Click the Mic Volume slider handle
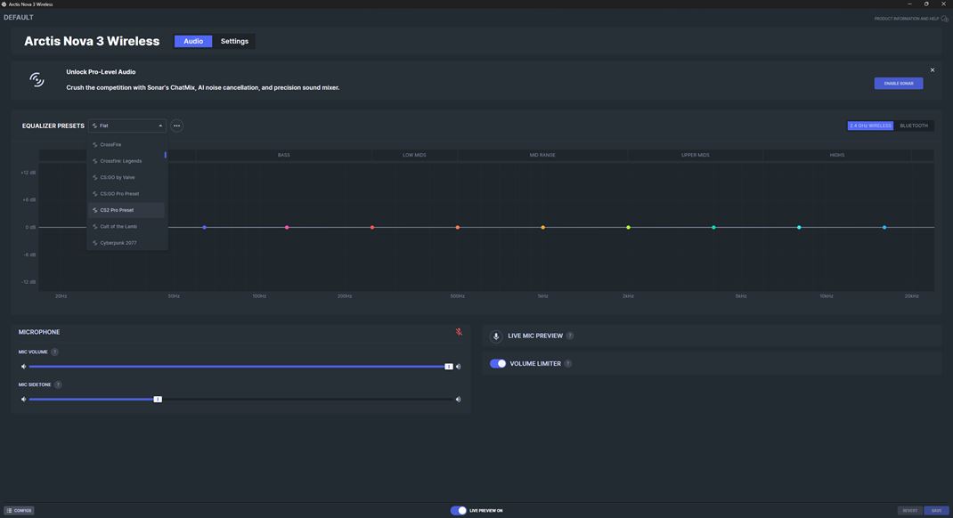The height and width of the screenshot is (518, 953). [449, 366]
